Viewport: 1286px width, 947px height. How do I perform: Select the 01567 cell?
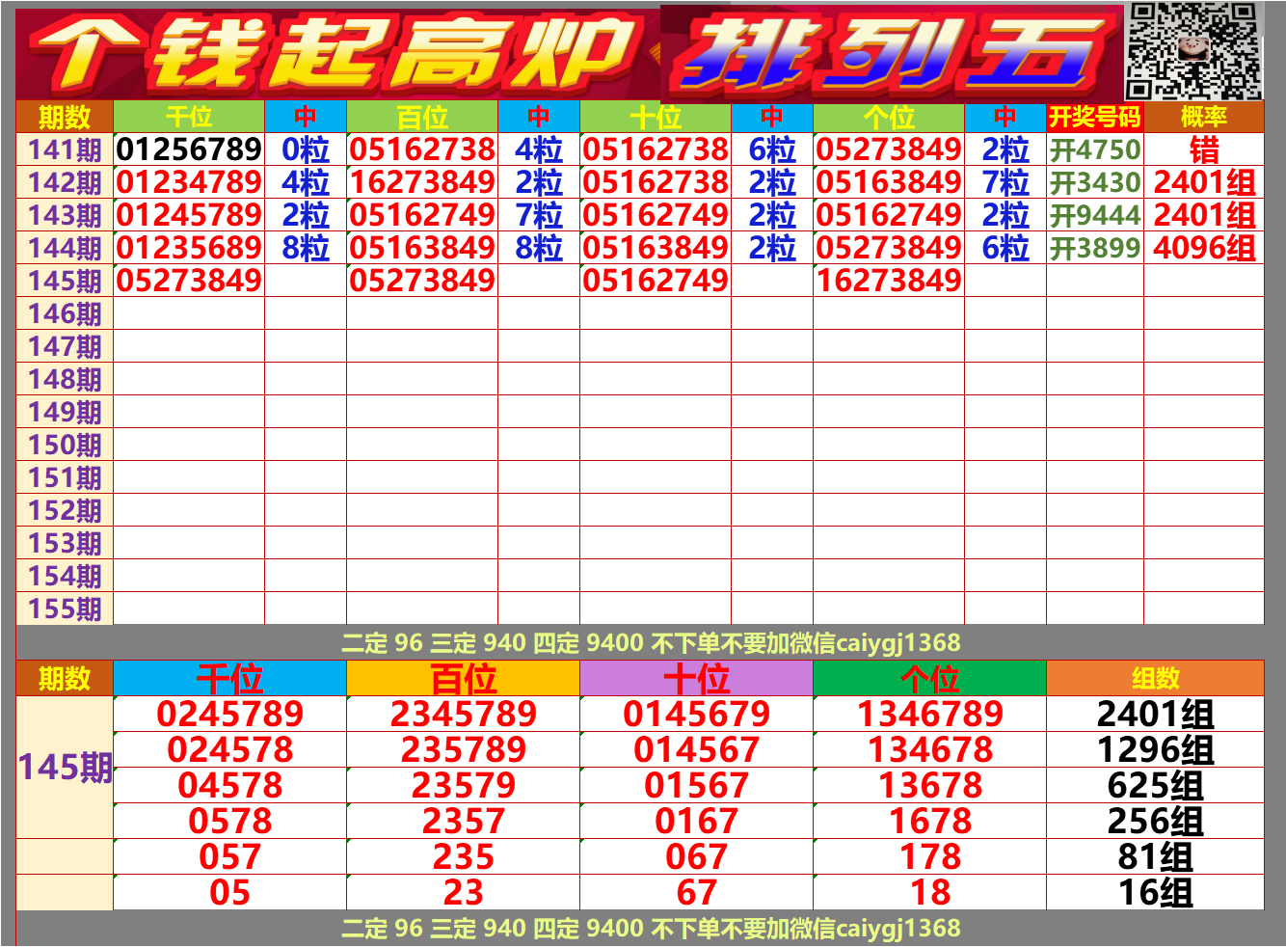pyautogui.click(x=697, y=785)
